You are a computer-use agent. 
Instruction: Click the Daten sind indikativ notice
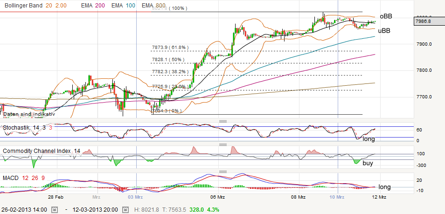point(29,114)
